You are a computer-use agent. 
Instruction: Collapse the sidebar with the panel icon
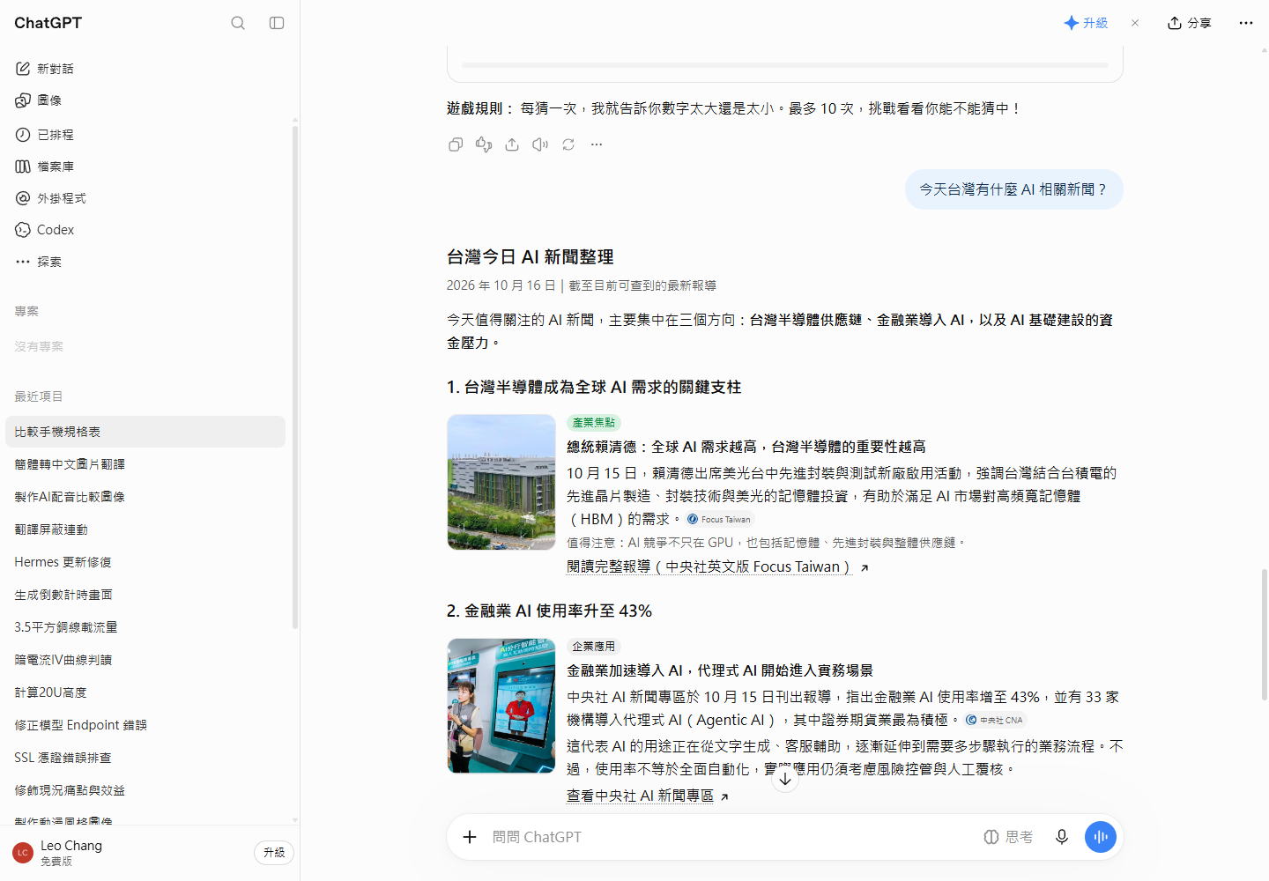pyautogui.click(x=277, y=23)
